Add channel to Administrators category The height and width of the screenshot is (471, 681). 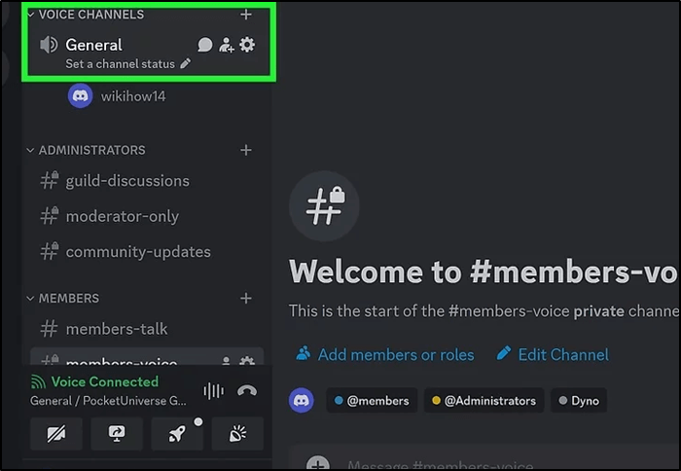pyautogui.click(x=246, y=150)
